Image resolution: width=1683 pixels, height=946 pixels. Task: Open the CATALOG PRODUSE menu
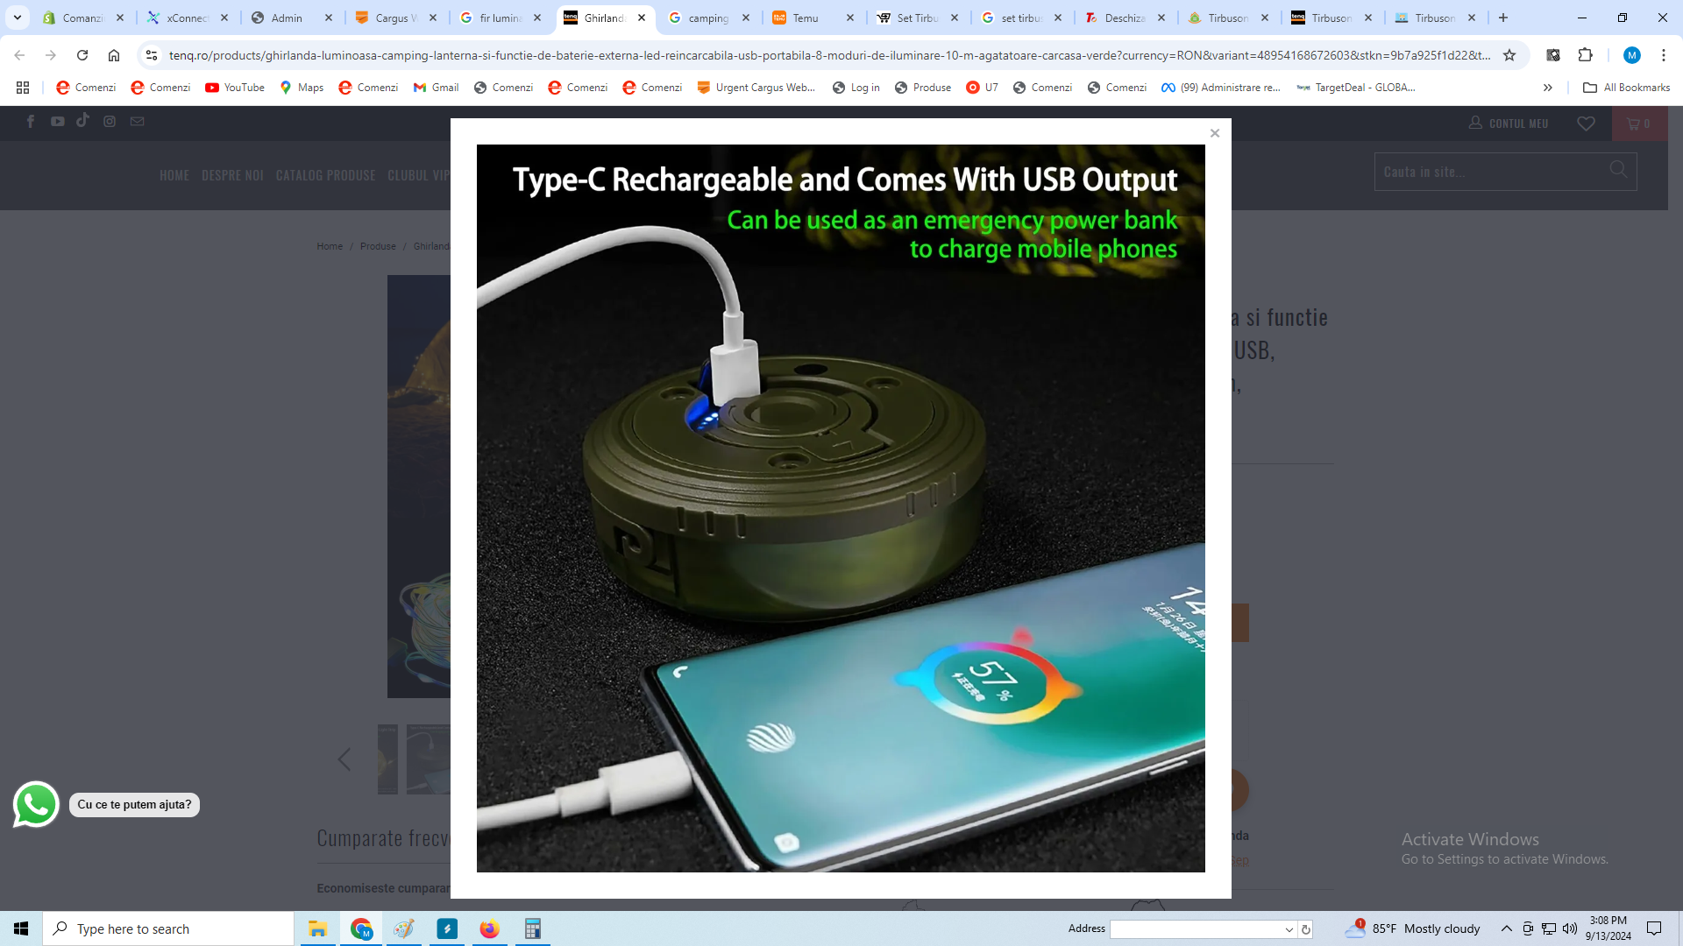(325, 175)
